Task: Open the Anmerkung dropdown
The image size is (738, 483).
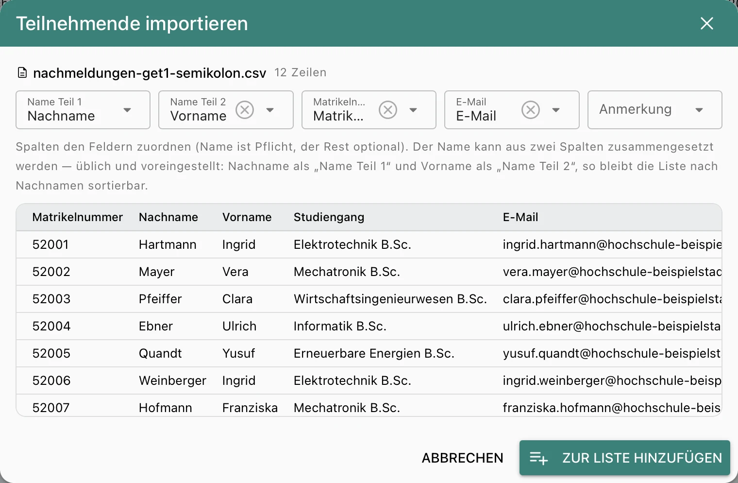Action: pos(654,110)
